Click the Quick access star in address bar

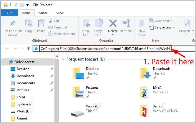coord(36,48)
